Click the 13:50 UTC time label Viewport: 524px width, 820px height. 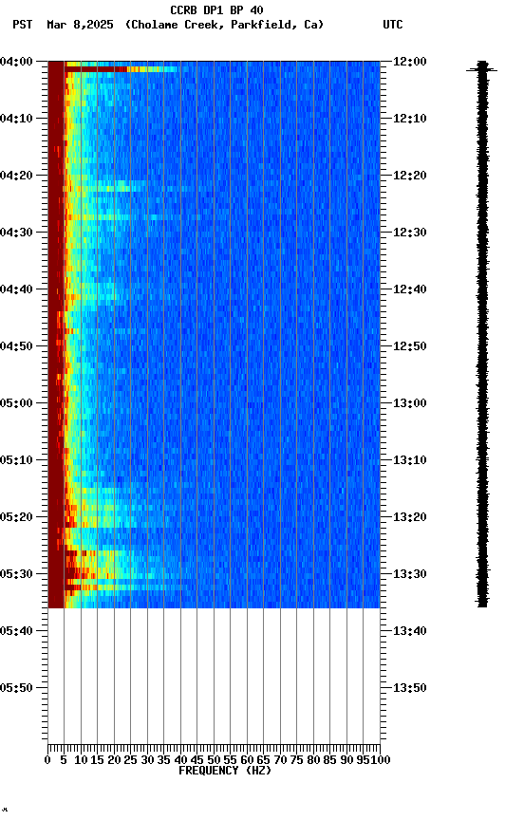[410, 688]
